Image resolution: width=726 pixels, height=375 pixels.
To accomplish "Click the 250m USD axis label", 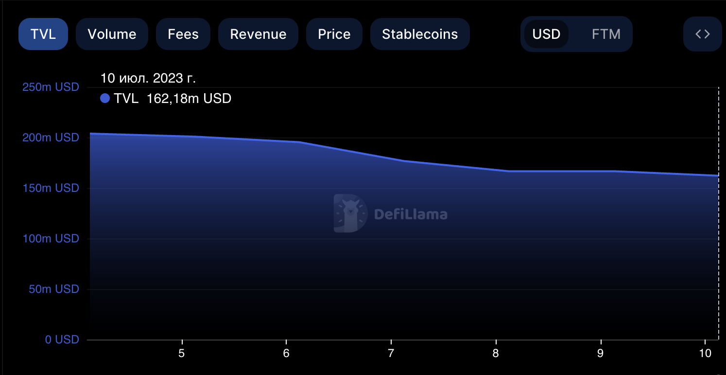I will click(51, 87).
